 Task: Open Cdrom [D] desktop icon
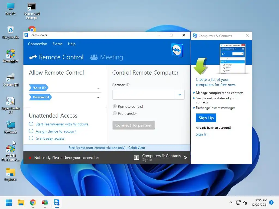click(x=11, y=80)
